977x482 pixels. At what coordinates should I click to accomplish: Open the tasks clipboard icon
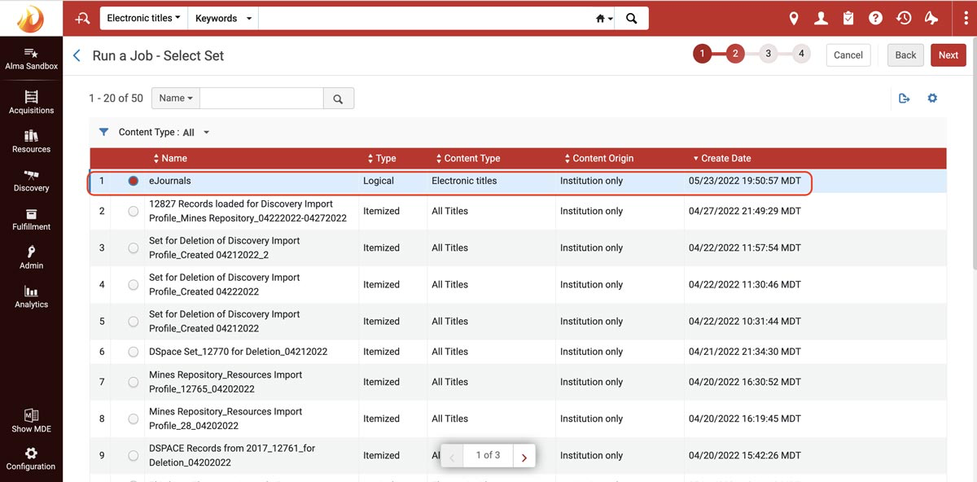tap(848, 18)
